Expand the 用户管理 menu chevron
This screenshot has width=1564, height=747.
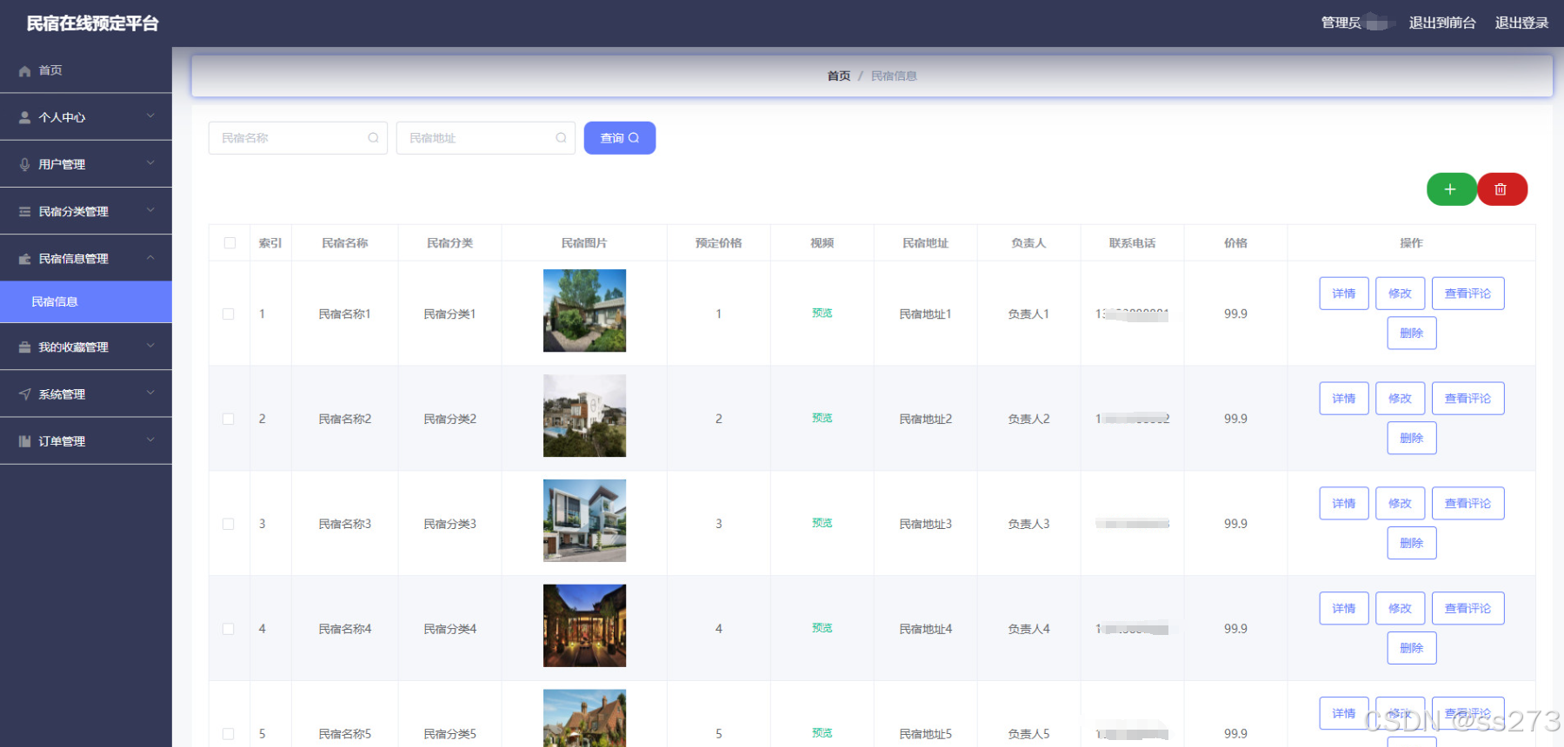click(150, 163)
